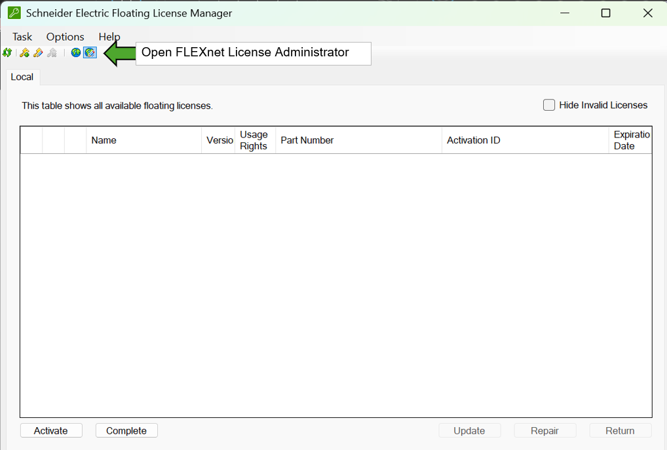Click the disabled Update button

click(469, 430)
